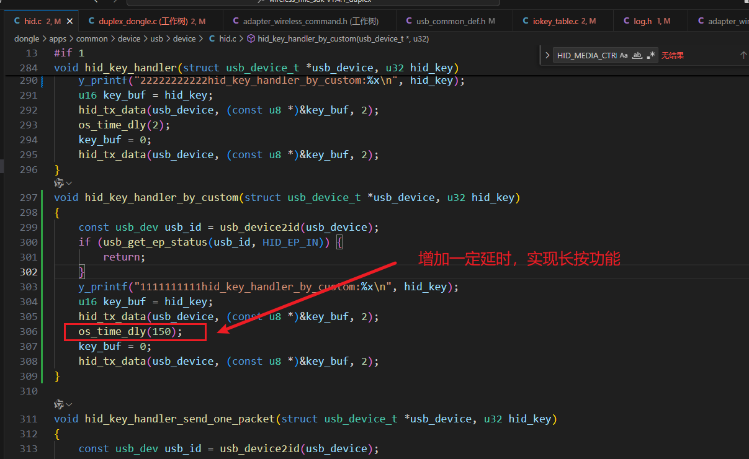The width and height of the screenshot is (749, 459).
Task: Click line number 302 in gutter
Action: tap(28, 272)
